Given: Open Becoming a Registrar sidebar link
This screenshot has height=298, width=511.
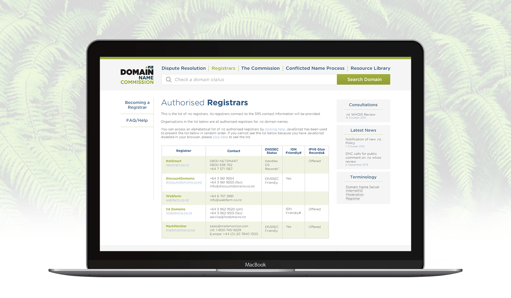Looking at the screenshot, I should pyautogui.click(x=137, y=105).
